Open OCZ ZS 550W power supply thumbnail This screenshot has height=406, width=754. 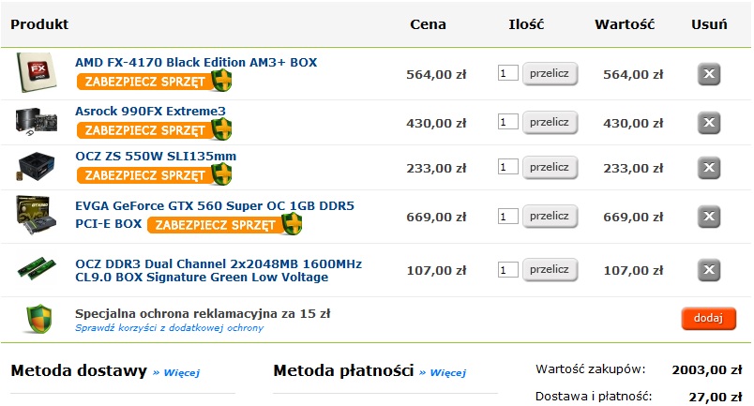(37, 167)
